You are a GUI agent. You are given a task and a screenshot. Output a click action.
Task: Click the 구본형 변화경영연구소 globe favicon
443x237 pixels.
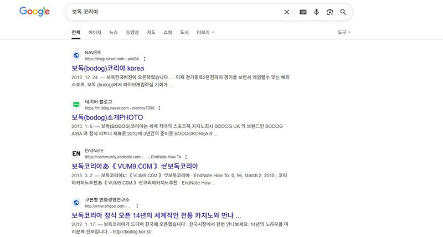coord(76,203)
